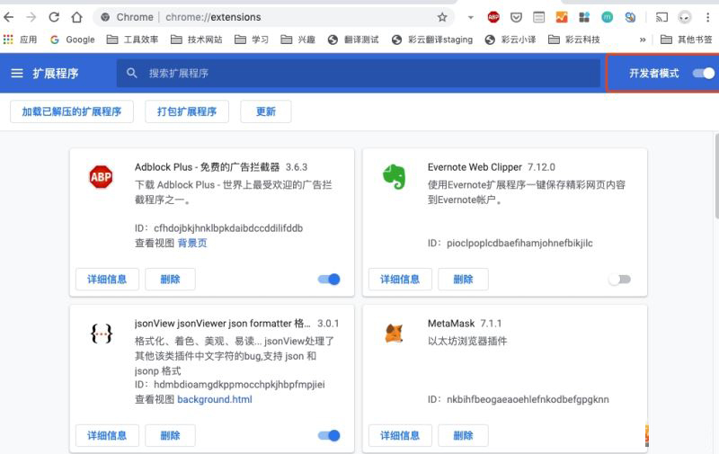The height and width of the screenshot is (454, 719).
Task: Click the forward navigation arrow
Action: (x=31, y=17)
